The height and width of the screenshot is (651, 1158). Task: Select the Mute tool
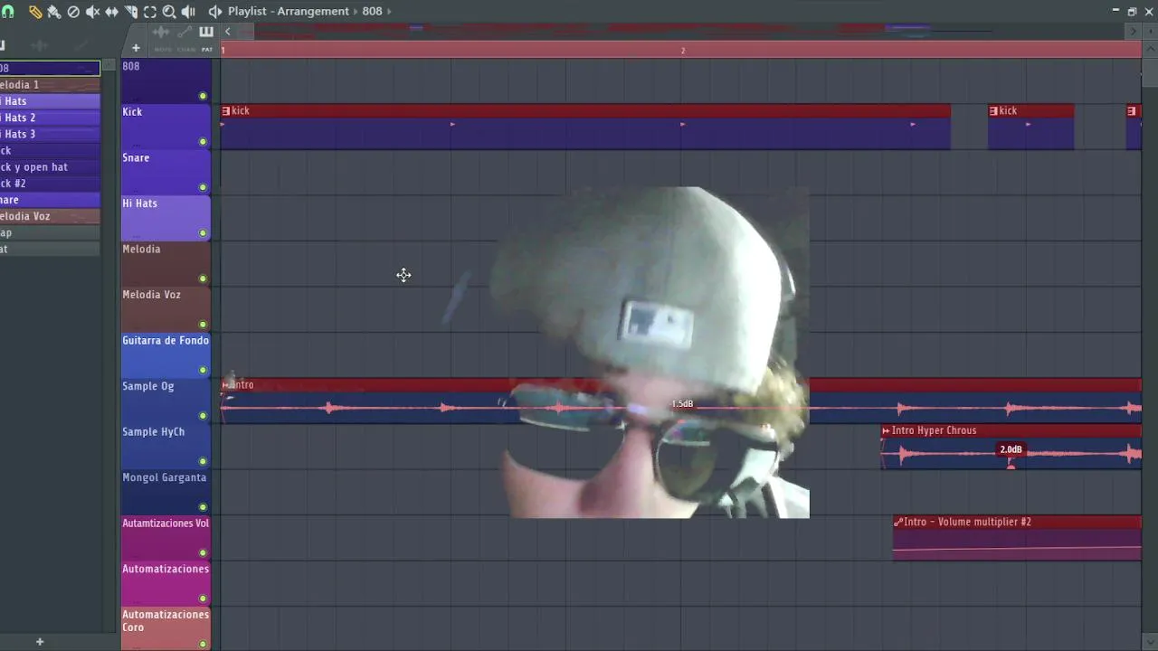pos(92,12)
